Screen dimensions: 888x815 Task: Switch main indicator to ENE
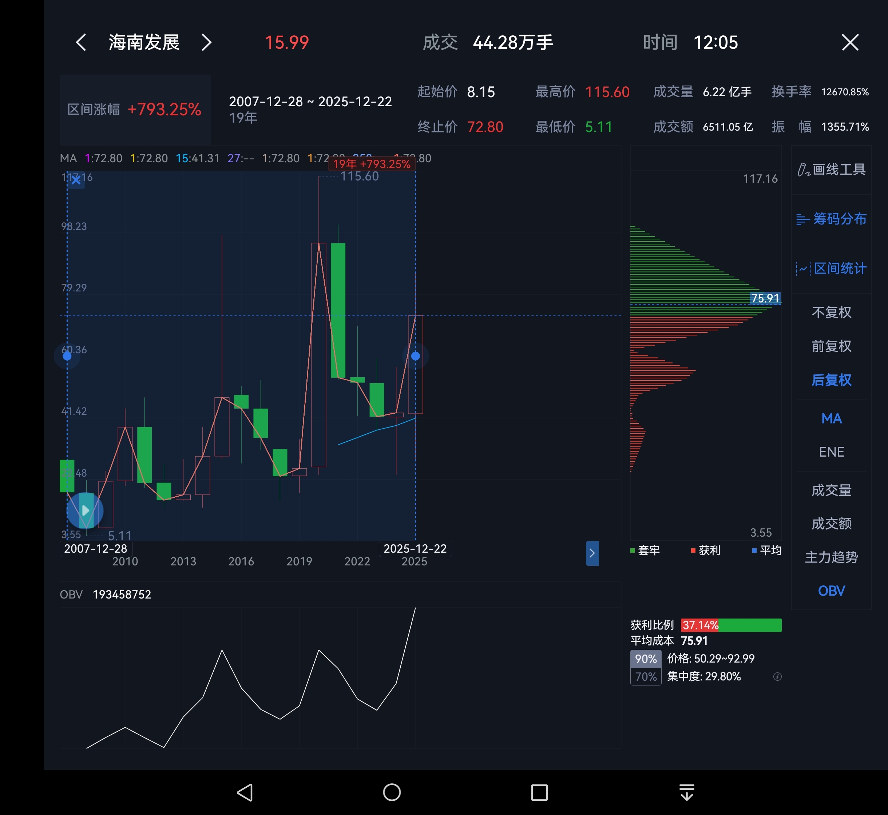[x=832, y=452]
